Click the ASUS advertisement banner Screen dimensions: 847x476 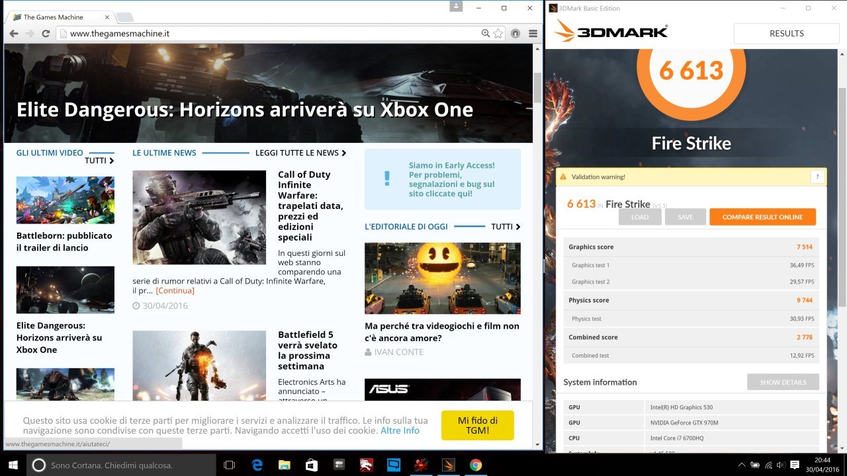[x=443, y=389]
